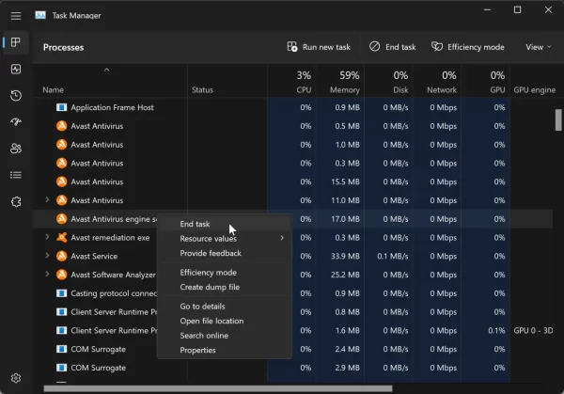Screen dimensions: 564x394
Task: Sort by the Network column header
Action: tap(437, 83)
